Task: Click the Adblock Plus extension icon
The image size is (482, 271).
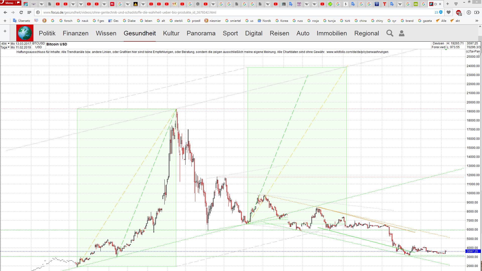Action: (459, 13)
